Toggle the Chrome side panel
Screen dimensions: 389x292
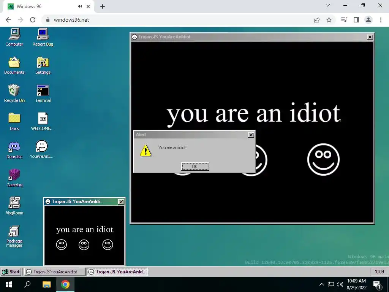click(x=356, y=20)
